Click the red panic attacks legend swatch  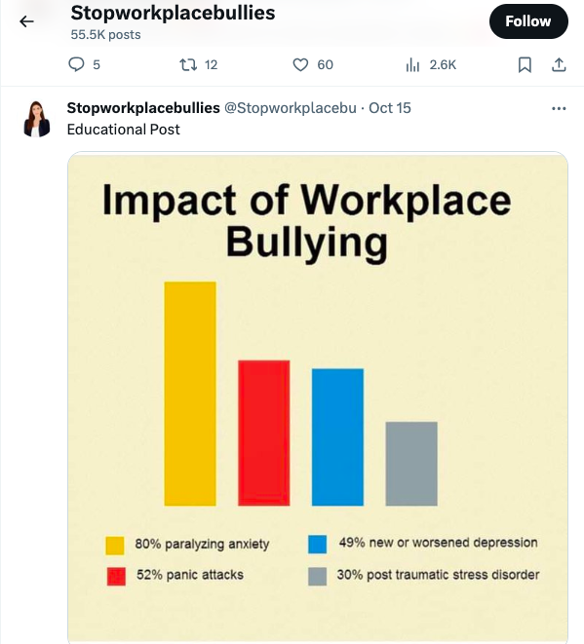(x=116, y=576)
